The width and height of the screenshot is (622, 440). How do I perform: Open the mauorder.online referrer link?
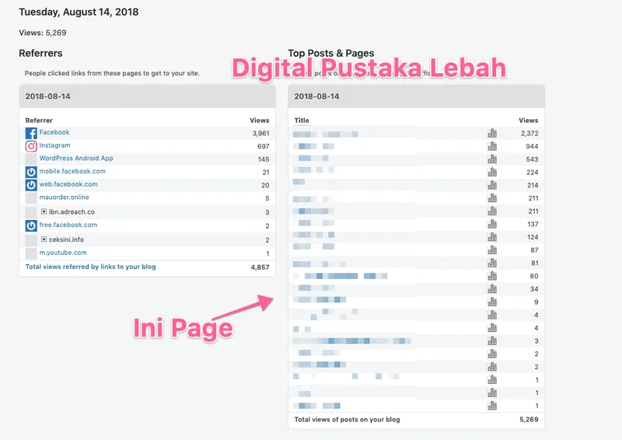[65, 197]
